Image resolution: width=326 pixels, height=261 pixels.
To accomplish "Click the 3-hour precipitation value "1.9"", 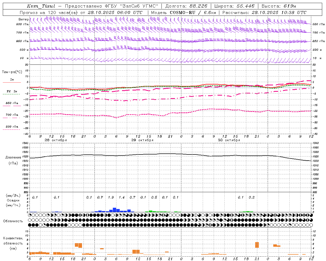I will pyautogui.click(x=111, y=198).
